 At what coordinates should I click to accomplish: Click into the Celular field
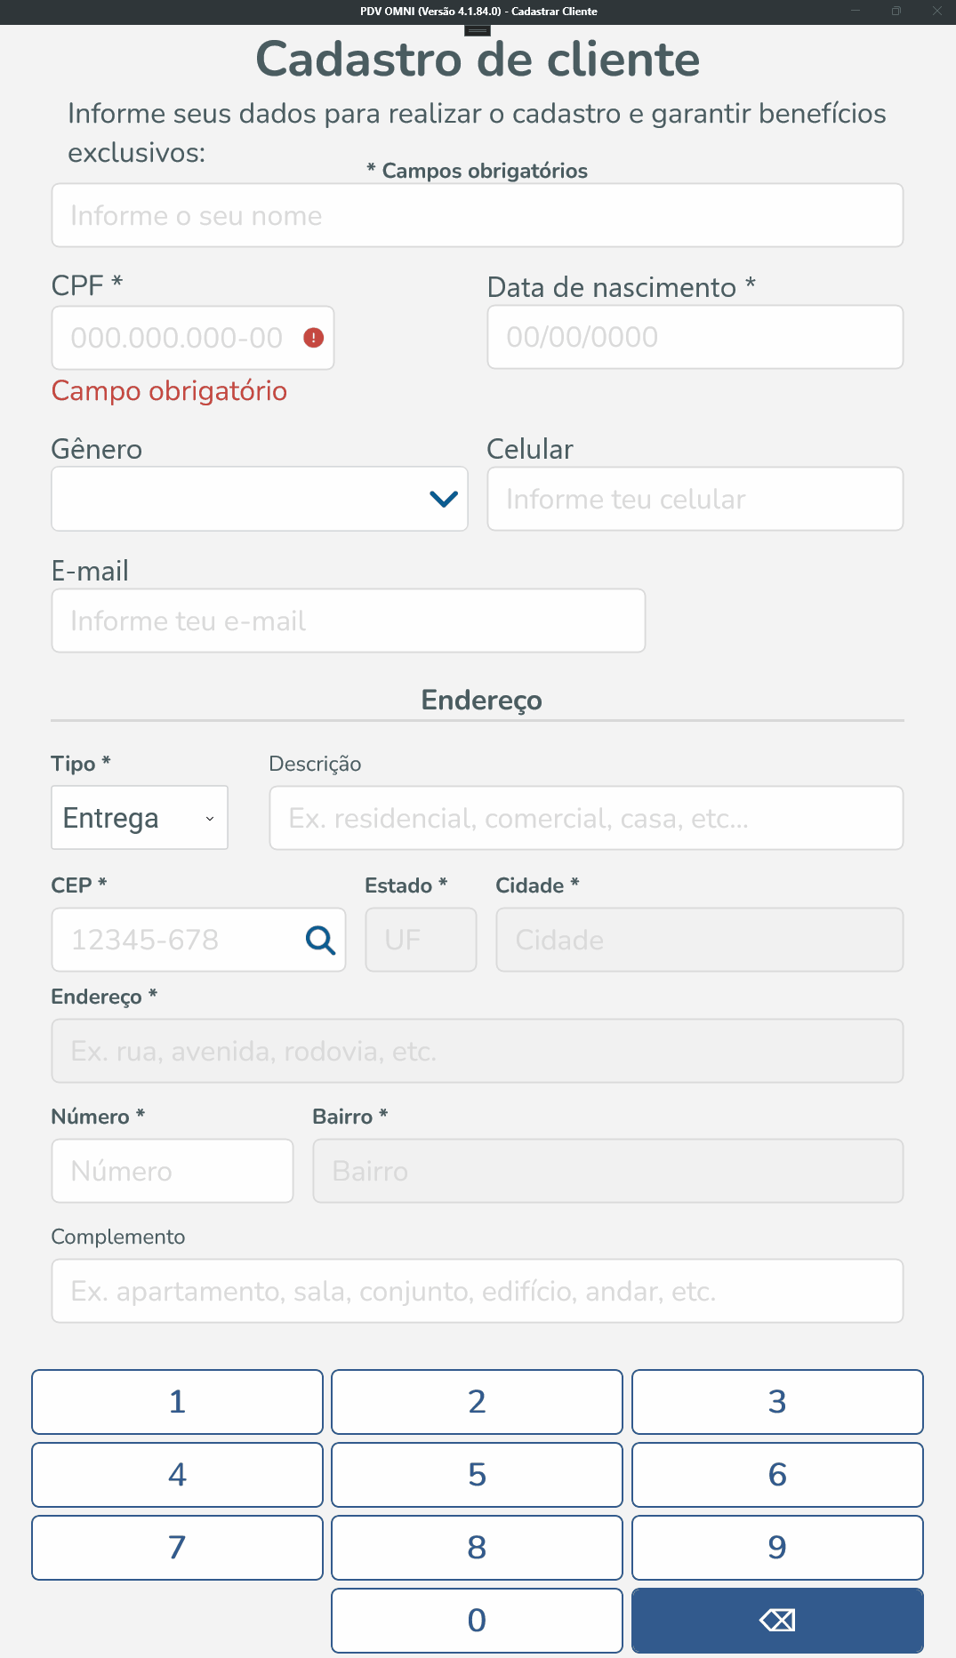(695, 500)
